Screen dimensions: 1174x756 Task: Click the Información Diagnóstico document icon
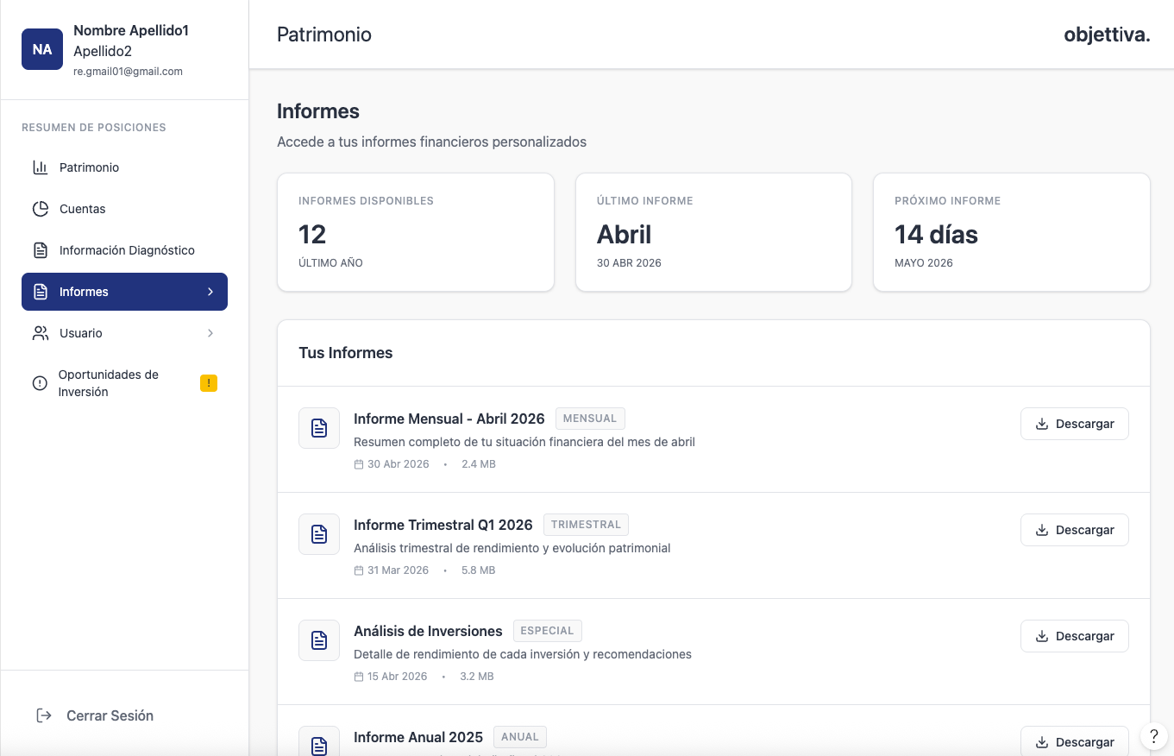click(41, 250)
